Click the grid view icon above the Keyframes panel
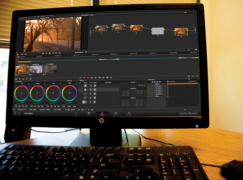This screenshot has height=180, width=243. [x=189, y=76]
